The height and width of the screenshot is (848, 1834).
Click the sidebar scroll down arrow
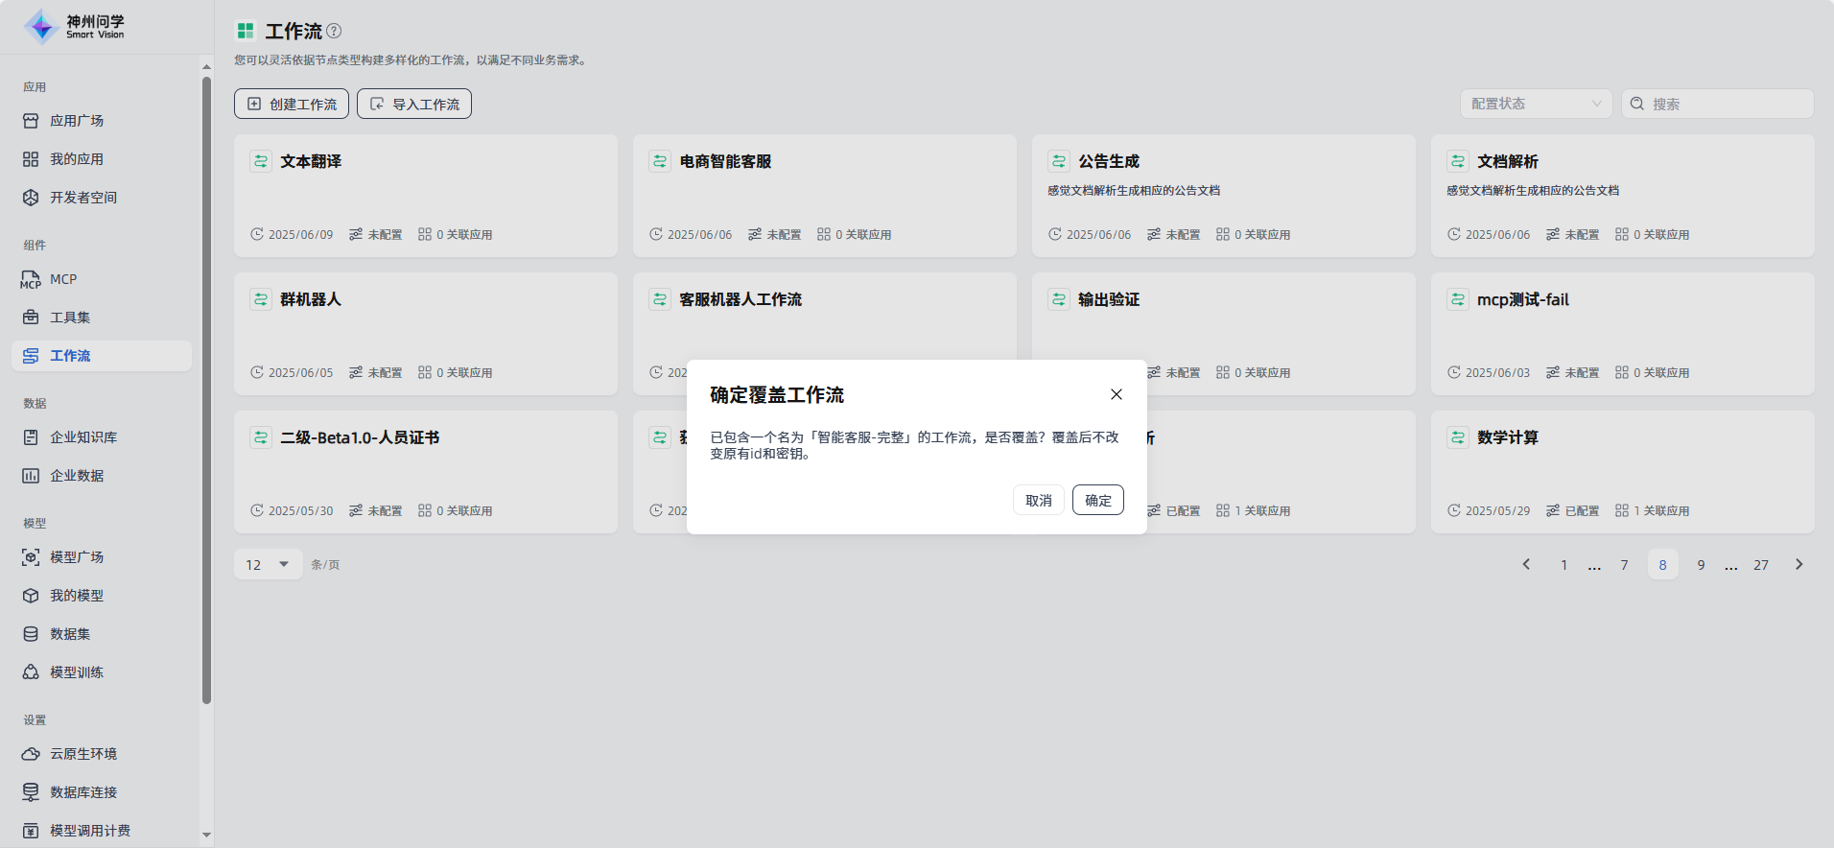206,835
